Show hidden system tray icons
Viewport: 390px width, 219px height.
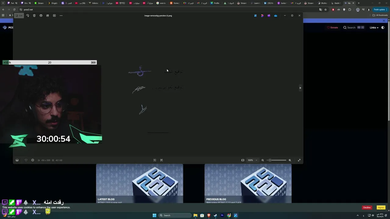[x=358, y=215]
